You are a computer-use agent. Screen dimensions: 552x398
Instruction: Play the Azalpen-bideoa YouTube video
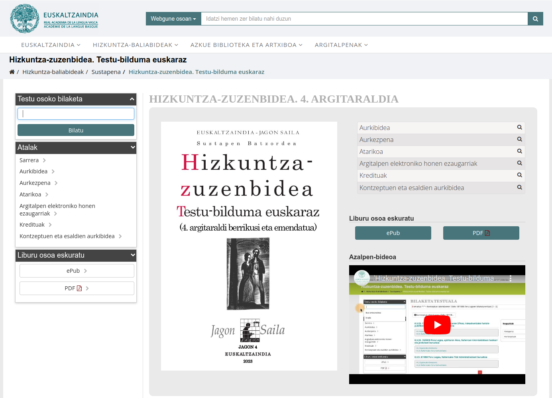pyautogui.click(x=437, y=325)
